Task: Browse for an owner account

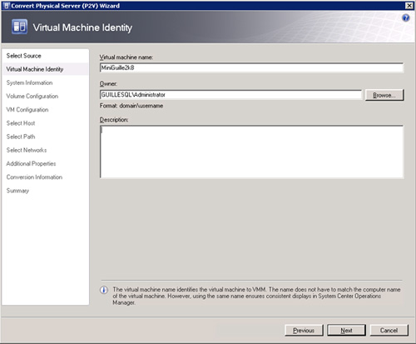Action: tap(384, 95)
